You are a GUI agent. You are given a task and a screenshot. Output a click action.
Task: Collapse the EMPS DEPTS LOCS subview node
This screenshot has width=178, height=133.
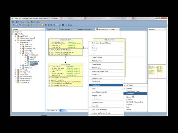23,55
